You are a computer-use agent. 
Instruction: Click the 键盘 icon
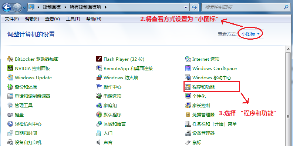pyautogui.click(x=10, y=115)
